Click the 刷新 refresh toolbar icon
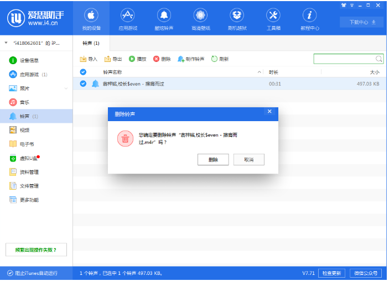389x281 pixels. (x=214, y=59)
